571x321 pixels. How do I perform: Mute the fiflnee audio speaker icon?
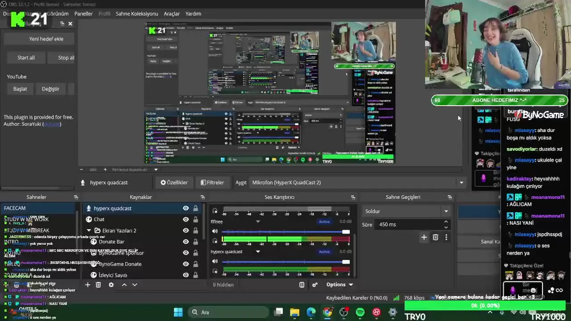(x=215, y=231)
